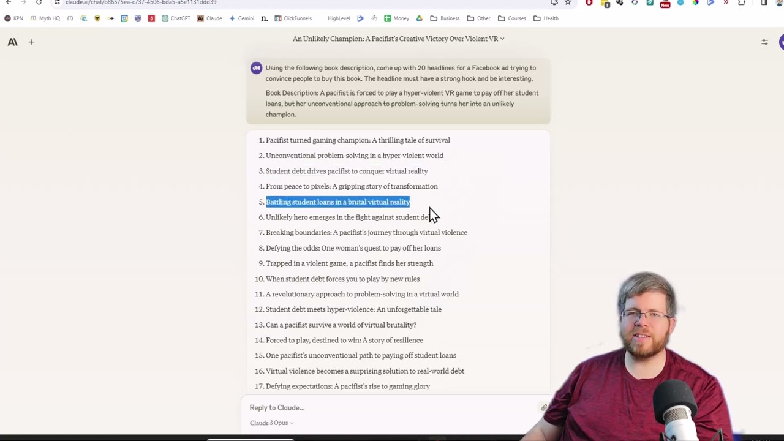Viewport: 784px width, 441px height.
Task: Open the ClickFunnels bookmark
Action: tap(293, 18)
